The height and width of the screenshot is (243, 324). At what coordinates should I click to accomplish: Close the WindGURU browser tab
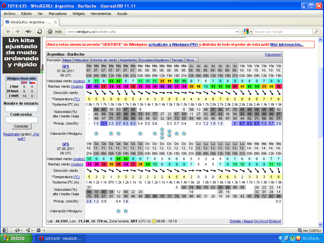point(55,22)
